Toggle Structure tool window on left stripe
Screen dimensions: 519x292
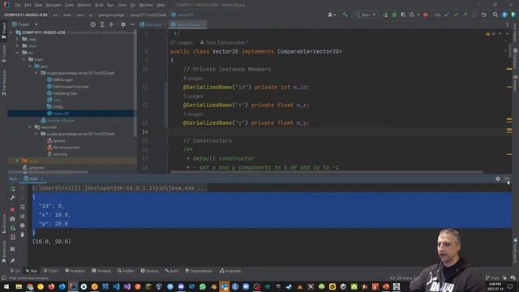(3, 224)
